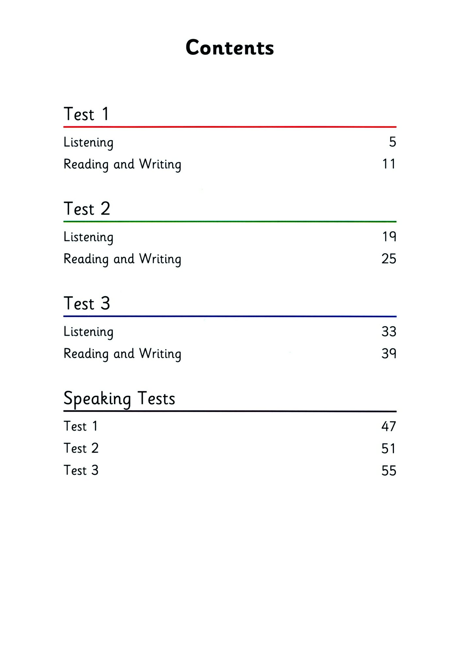Select Test 3 Listening entry
Image resolution: width=455 pixels, height=653 pixels.
coord(89,332)
